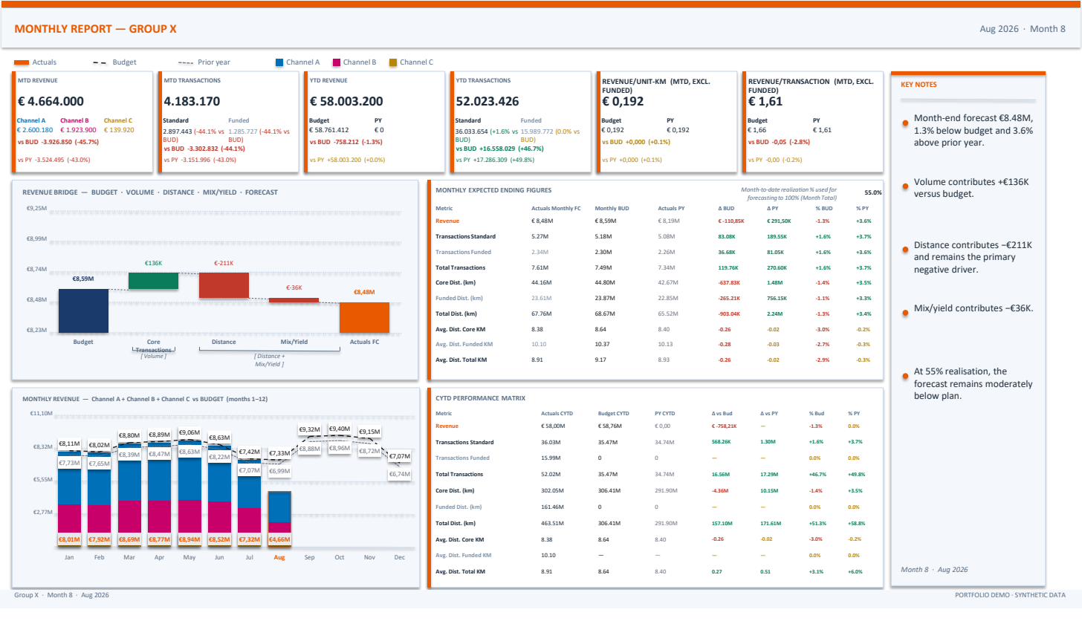Click the dashed Budget legend marker
The height and width of the screenshot is (624, 1082).
point(100,62)
